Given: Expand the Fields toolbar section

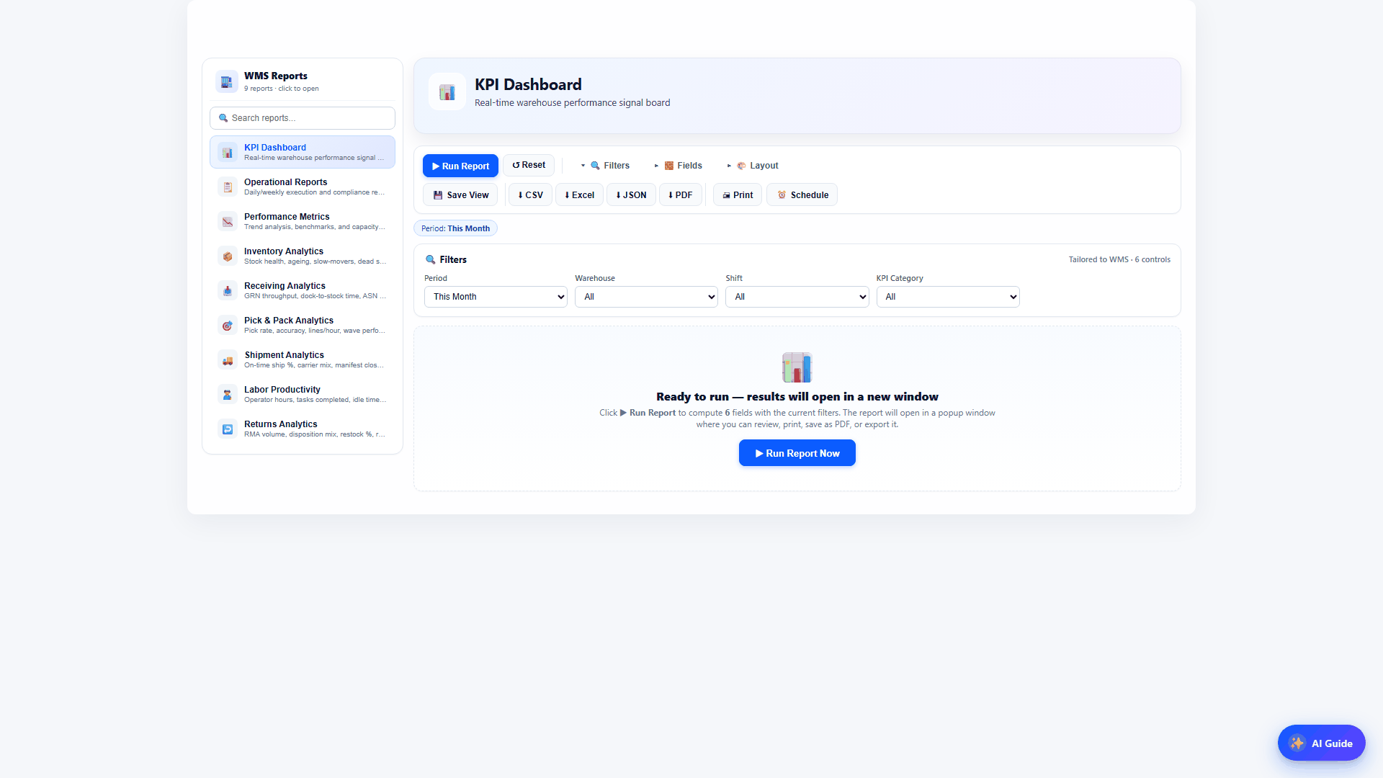Looking at the screenshot, I should click(678, 166).
